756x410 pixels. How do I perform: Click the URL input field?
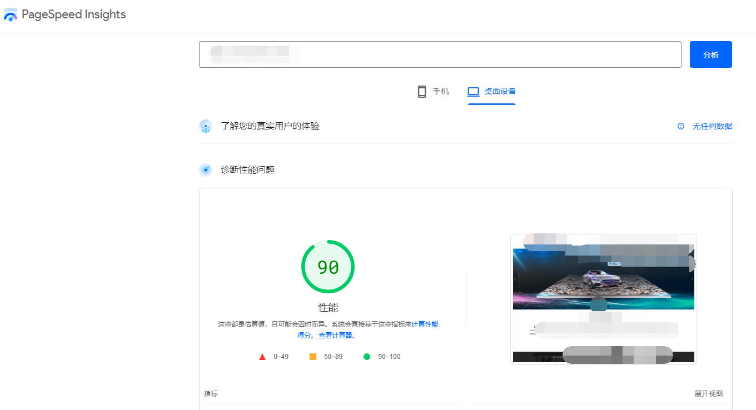coord(439,54)
